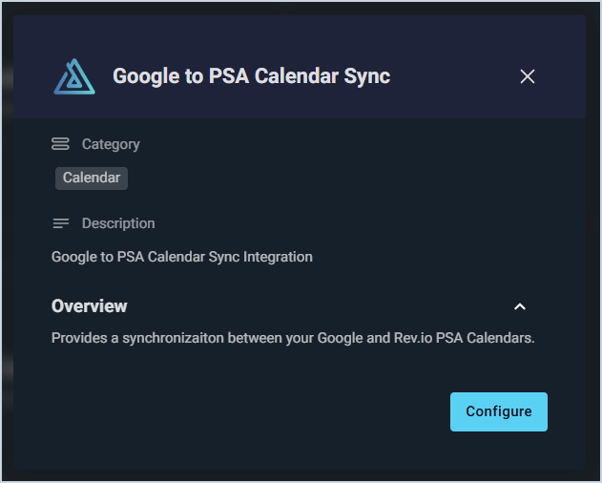Viewport: 602px width, 483px height.
Task: Click the word 'Integration' in the description
Action: click(x=279, y=257)
